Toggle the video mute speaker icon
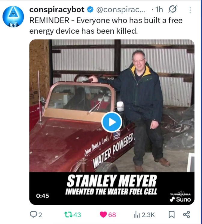Viewport: 202px width, 224px height. [182, 193]
